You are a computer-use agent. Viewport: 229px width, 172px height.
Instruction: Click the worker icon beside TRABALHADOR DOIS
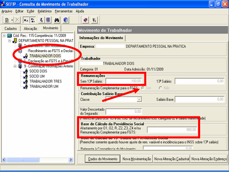26,56
